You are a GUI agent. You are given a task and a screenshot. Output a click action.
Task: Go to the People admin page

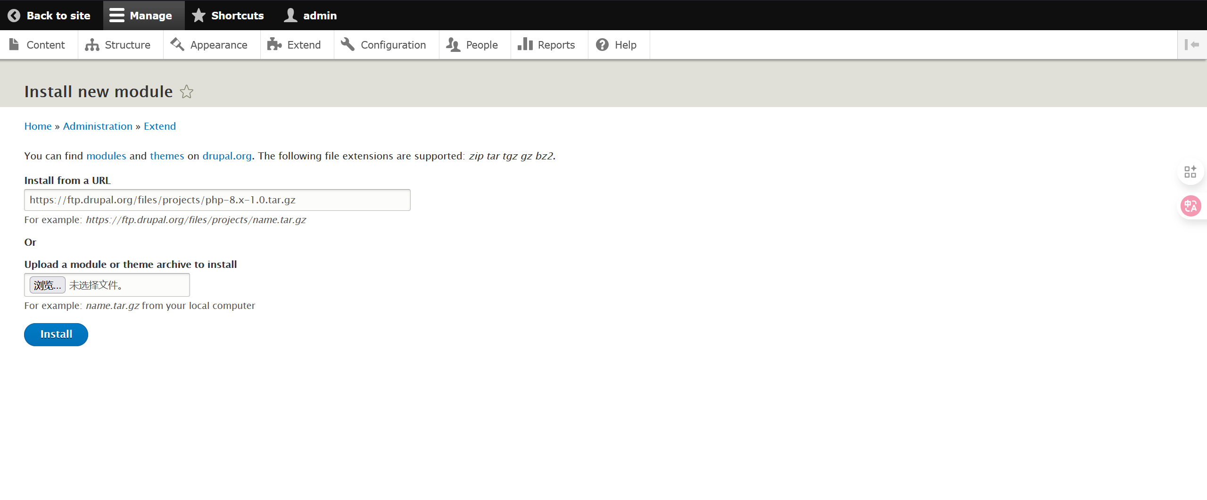472,45
